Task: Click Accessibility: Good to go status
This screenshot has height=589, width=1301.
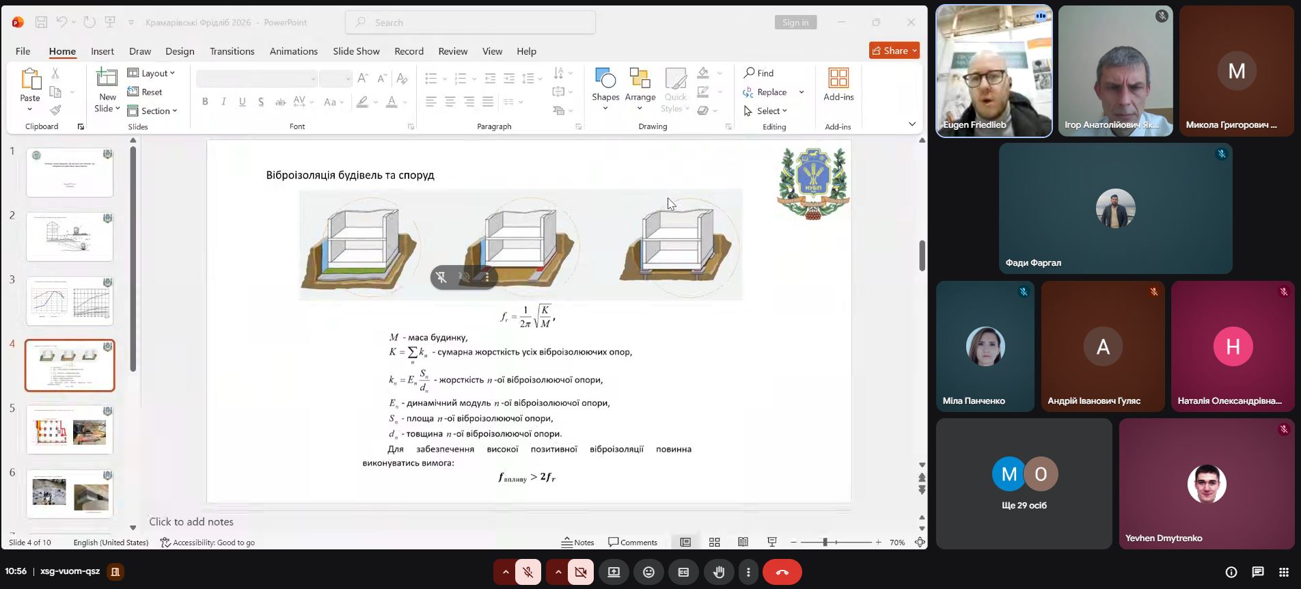Action: coord(208,543)
